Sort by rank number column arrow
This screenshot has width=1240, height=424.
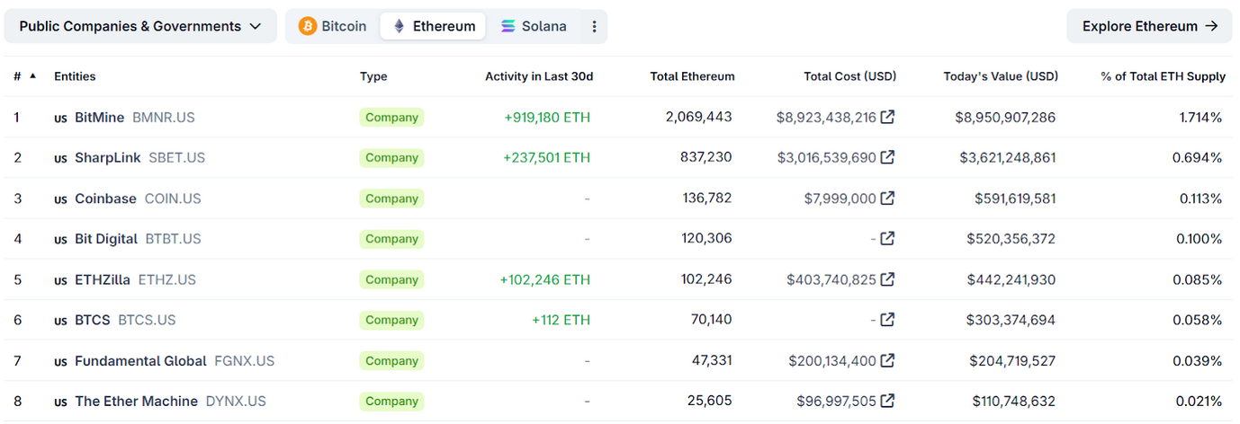(33, 76)
